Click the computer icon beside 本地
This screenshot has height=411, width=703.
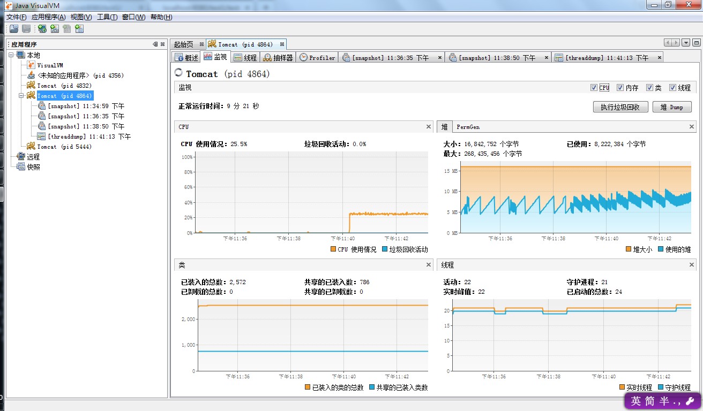[21, 55]
